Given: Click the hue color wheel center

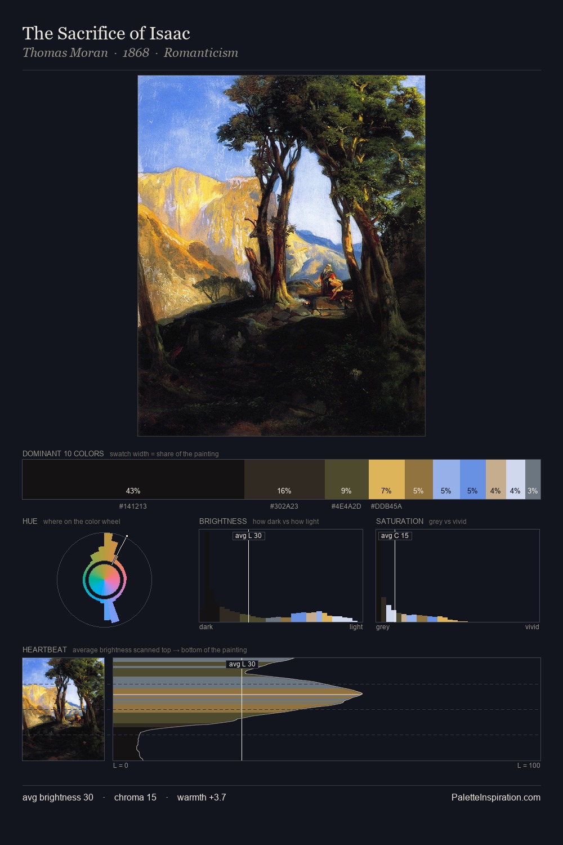Looking at the screenshot, I should pyautogui.click(x=104, y=579).
